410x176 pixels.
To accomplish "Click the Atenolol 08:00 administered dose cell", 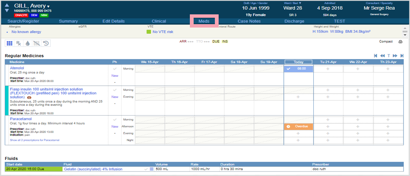I will (299, 69).
